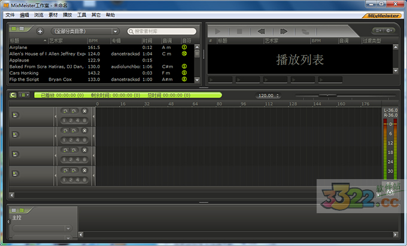Click the second track's play-from-here icon
This screenshot has width=407, height=246.
pyautogui.click(x=15, y=135)
